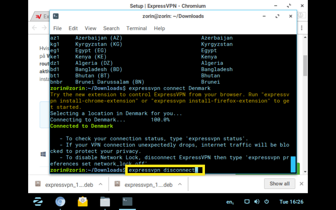The width and height of the screenshot is (336, 210).
Task: Click Chromium's forward arrow
Action: 44,28
